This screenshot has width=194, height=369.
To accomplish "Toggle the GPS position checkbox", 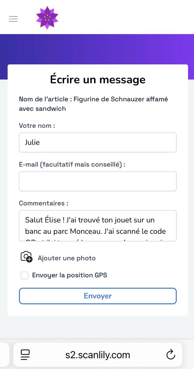I will [x=25, y=275].
